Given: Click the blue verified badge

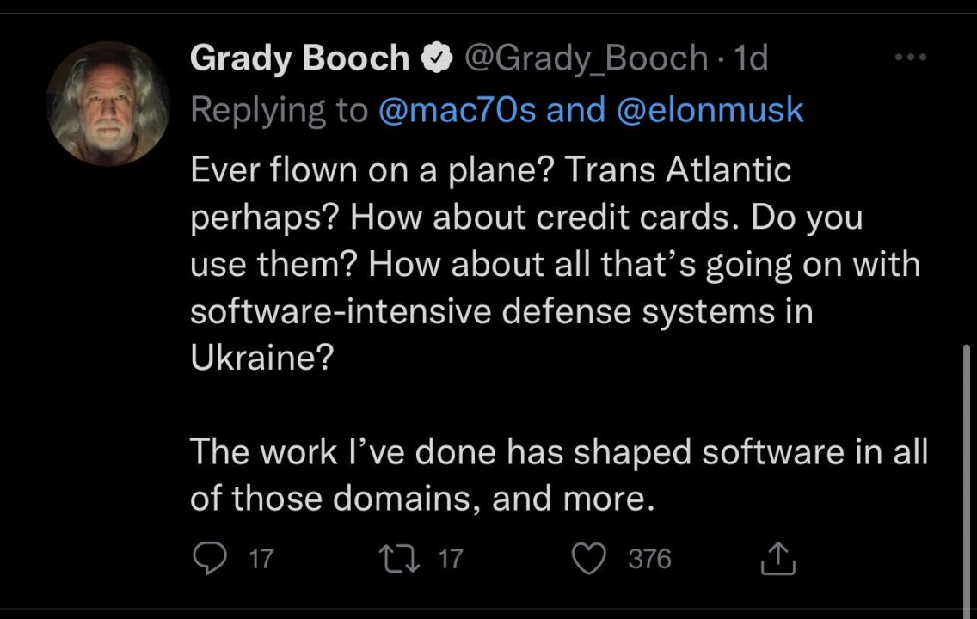Looking at the screenshot, I should tap(439, 58).
